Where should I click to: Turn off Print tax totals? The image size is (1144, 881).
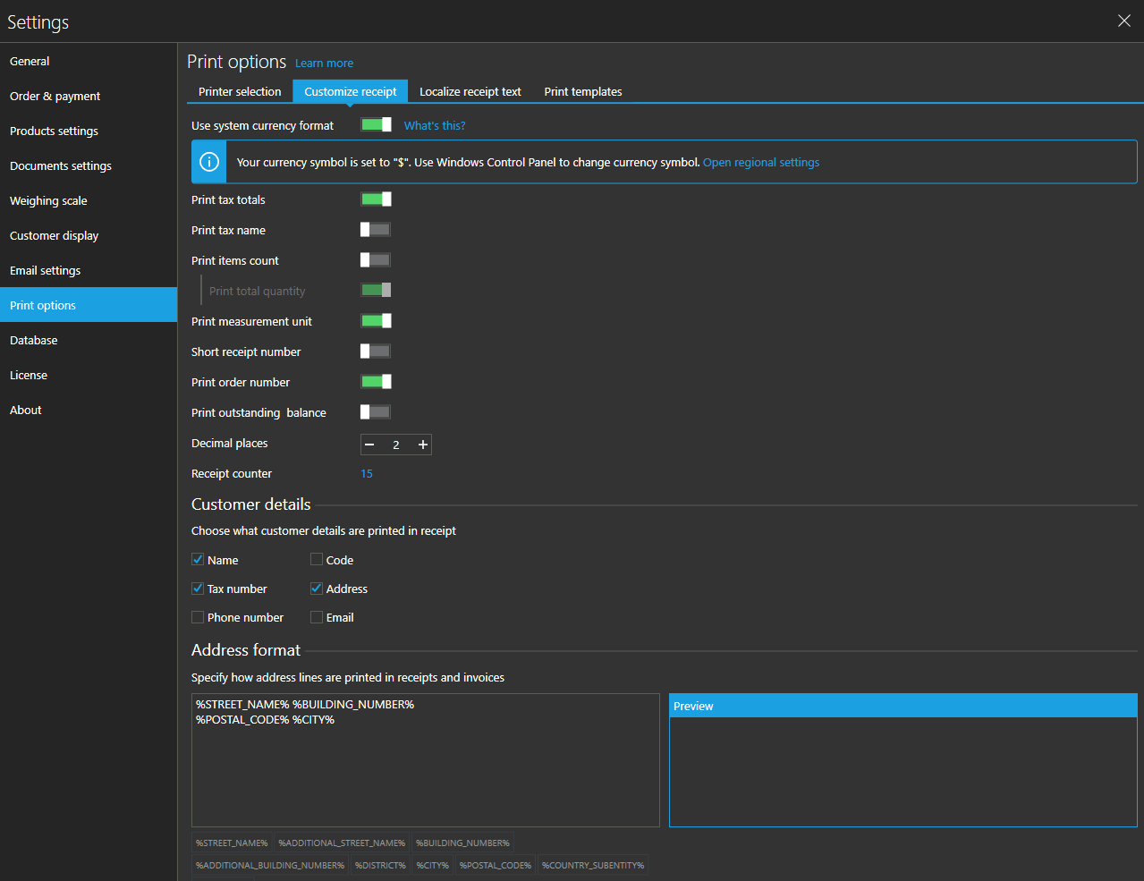[x=376, y=199]
